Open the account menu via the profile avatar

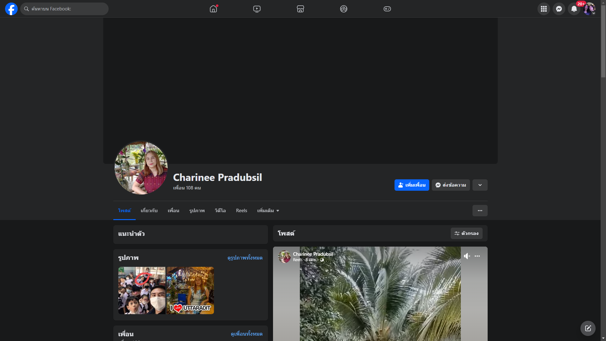click(589, 9)
